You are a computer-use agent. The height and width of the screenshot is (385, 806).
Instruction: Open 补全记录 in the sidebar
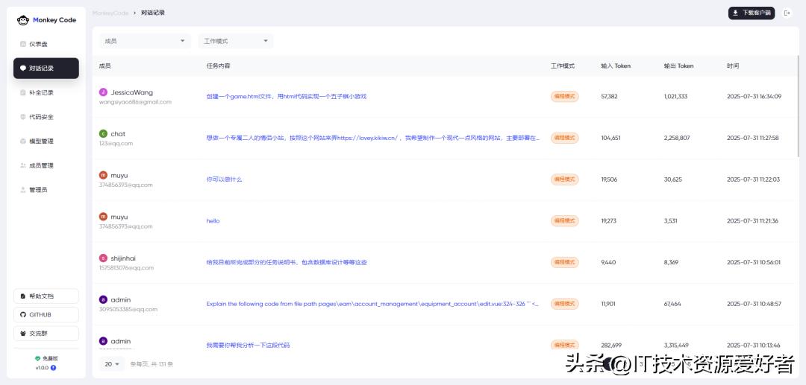click(x=46, y=93)
